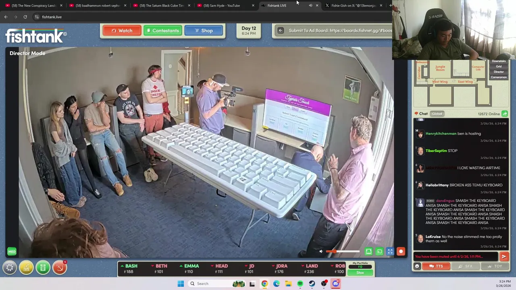The height and width of the screenshot is (290, 516).
Task: Select SFX message mode
Action: tap(465, 266)
